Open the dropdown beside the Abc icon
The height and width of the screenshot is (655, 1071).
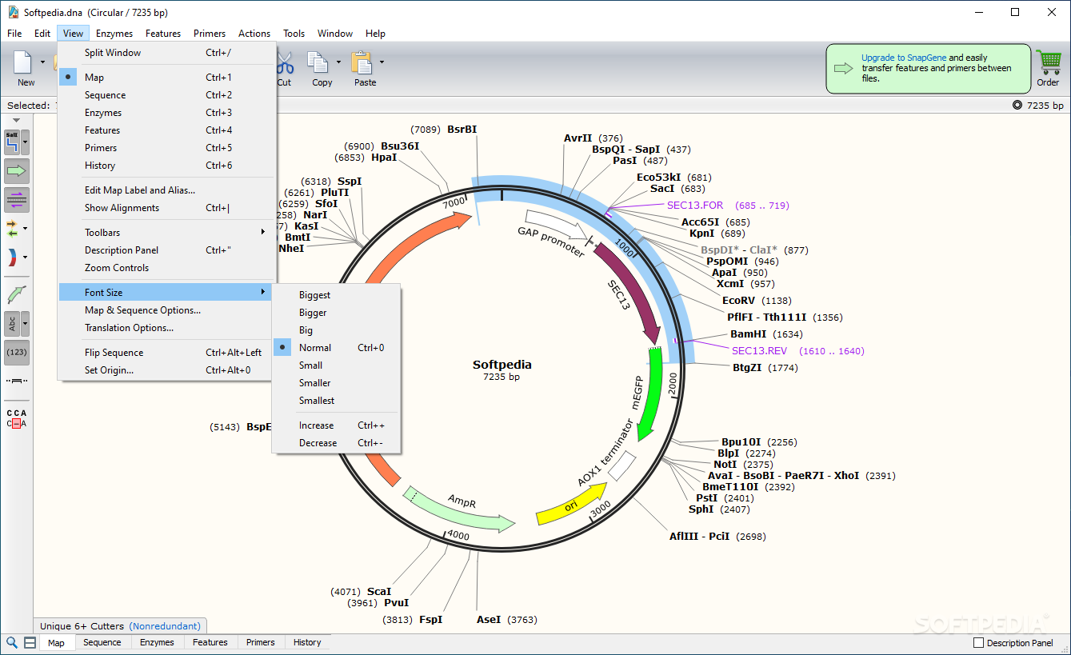click(x=26, y=323)
